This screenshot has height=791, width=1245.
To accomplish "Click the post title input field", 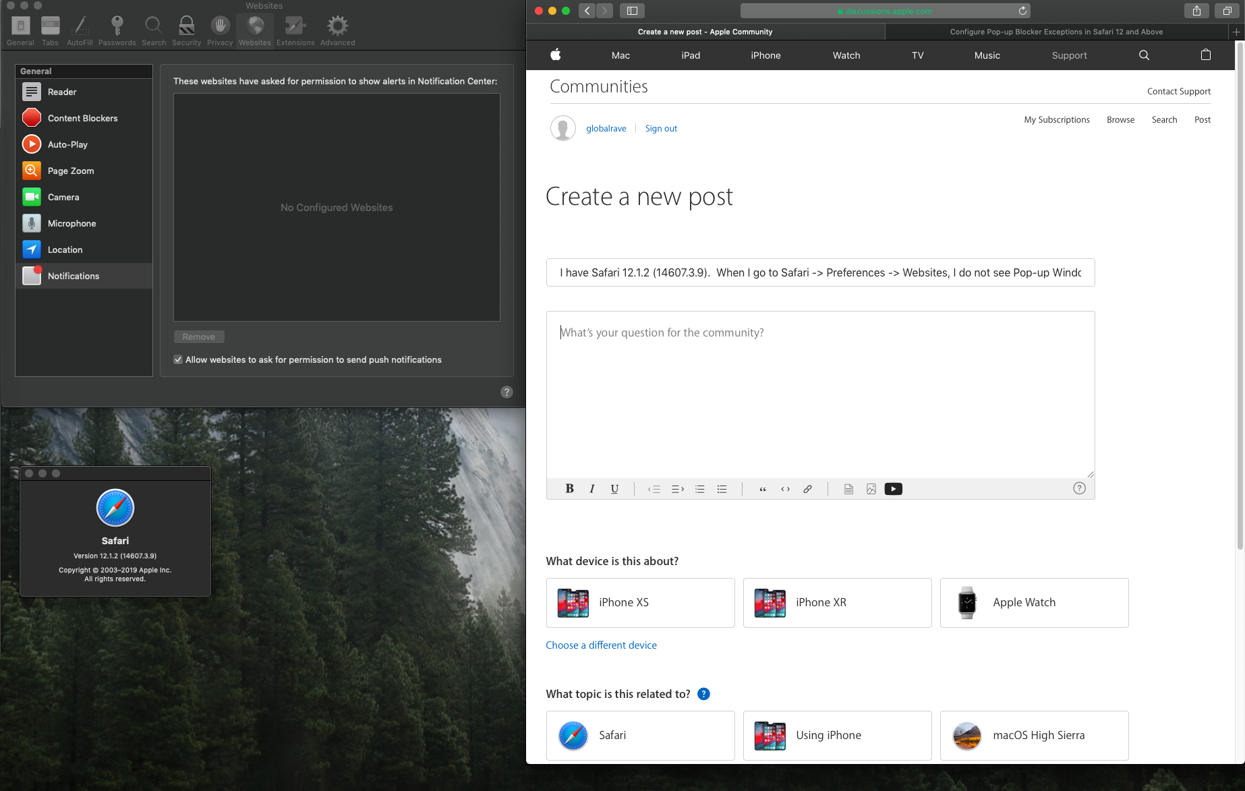I will click(820, 272).
